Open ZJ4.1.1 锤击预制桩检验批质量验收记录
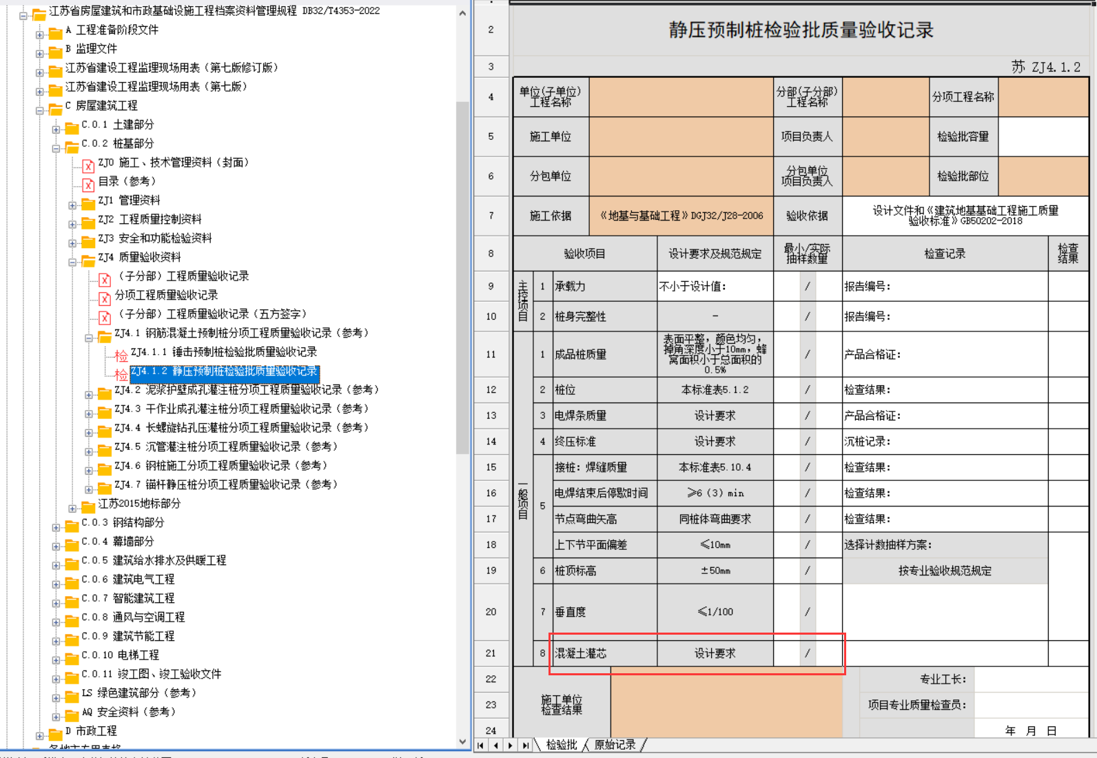The height and width of the screenshot is (758, 1097). click(224, 352)
